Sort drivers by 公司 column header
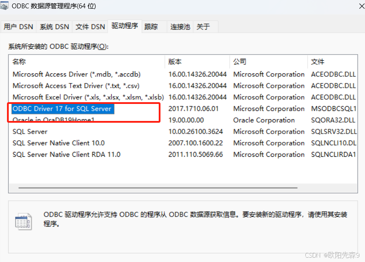Screen dimensions: 365x262 (x=268, y=62)
